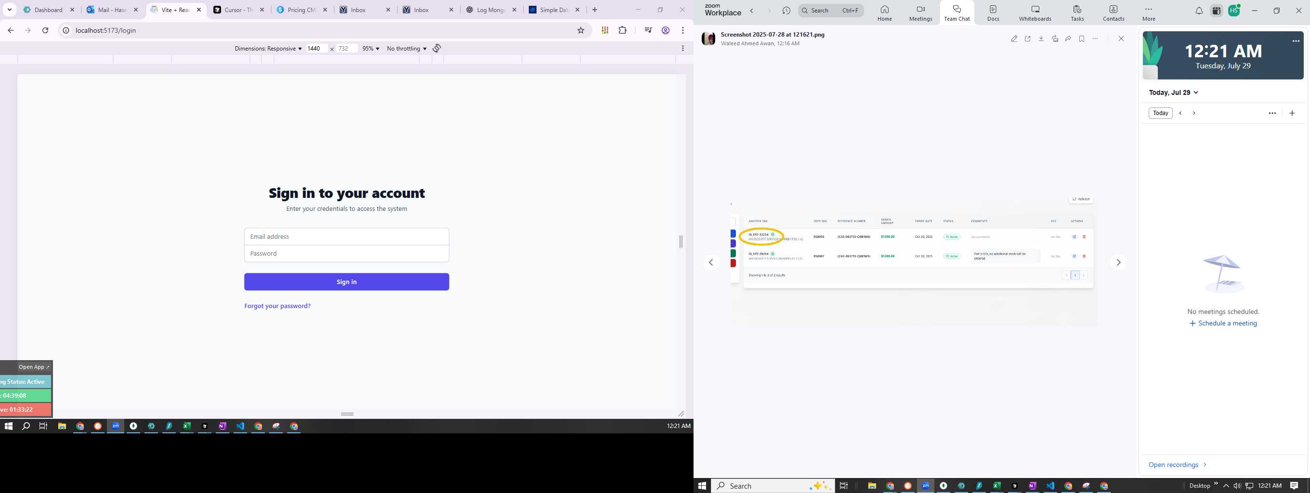Open a new Chrome tab with plus
Screen dimensions: 1310x493
(594, 10)
